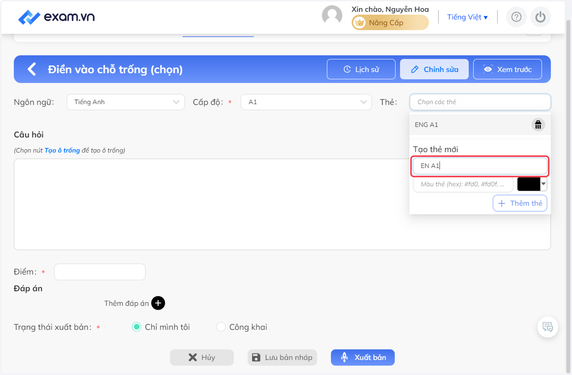Screen dimensions: 572x375
Task: Open the black tag color swatch
Action: click(x=532, y=184)
